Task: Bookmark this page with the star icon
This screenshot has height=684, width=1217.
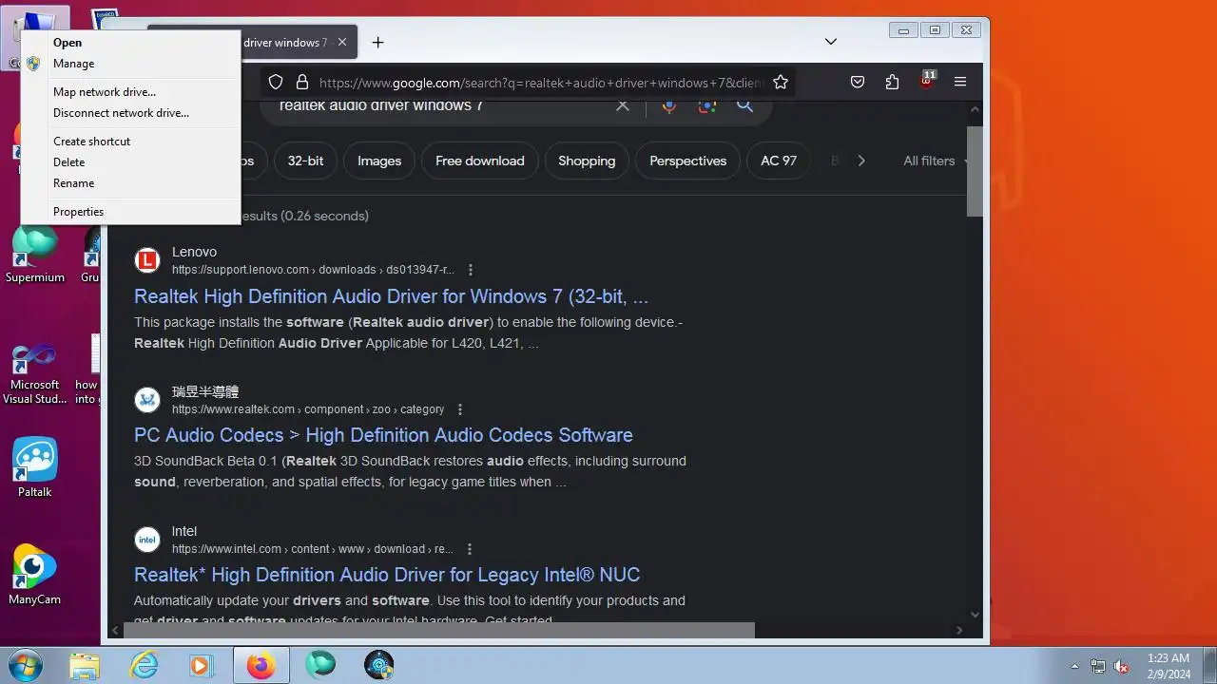Action: point(781,83)
